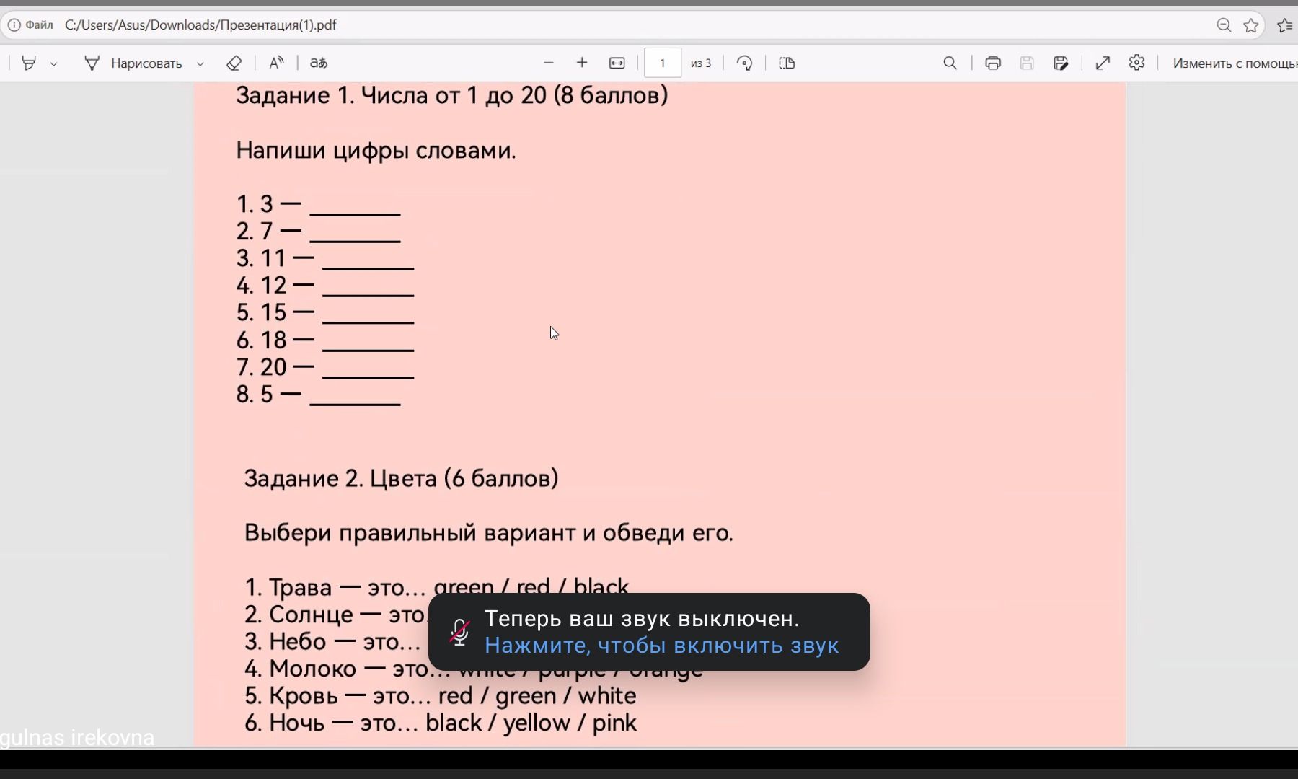1298x779 pixels.
Task: Select the highlighter tool icon
Action: pyautogui.click(x=29, y=63)
